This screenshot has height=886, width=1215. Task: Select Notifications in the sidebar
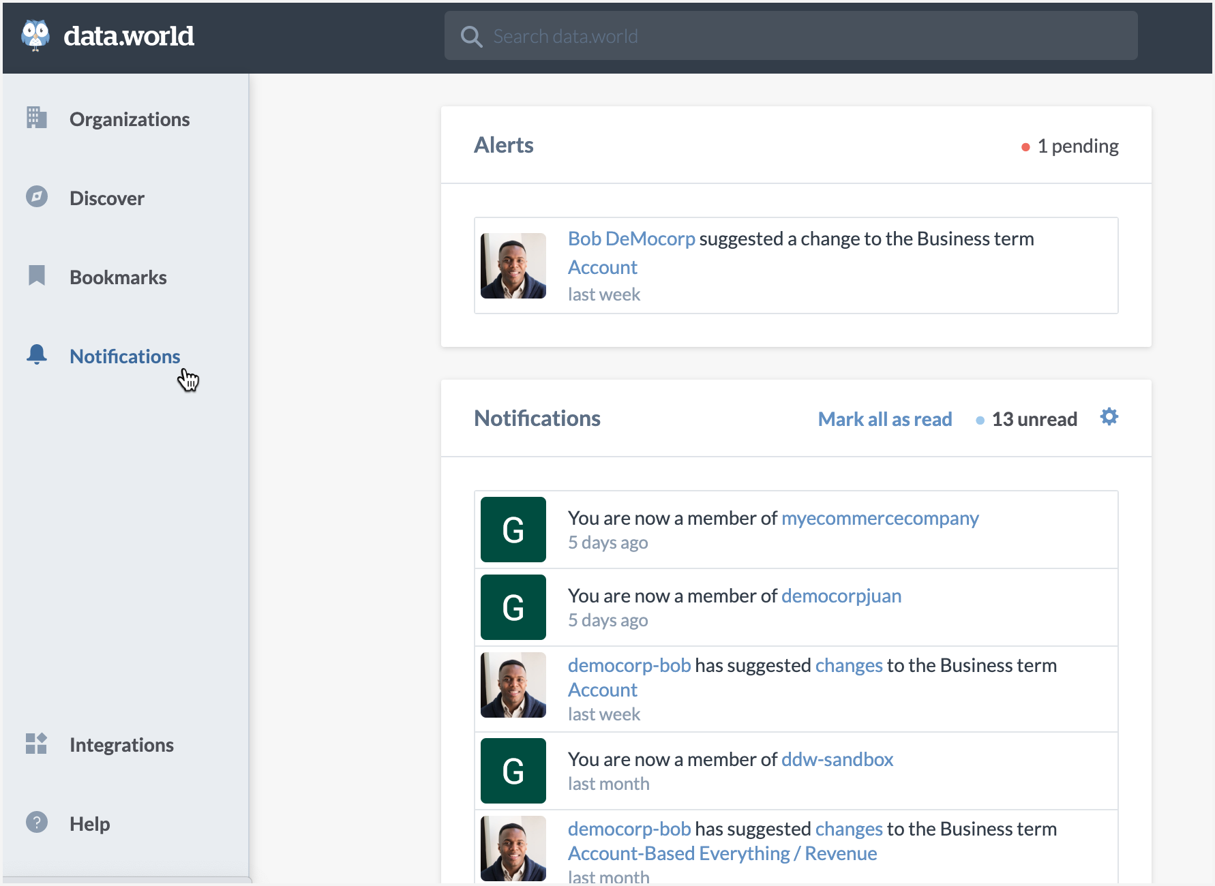click(126, 356)
